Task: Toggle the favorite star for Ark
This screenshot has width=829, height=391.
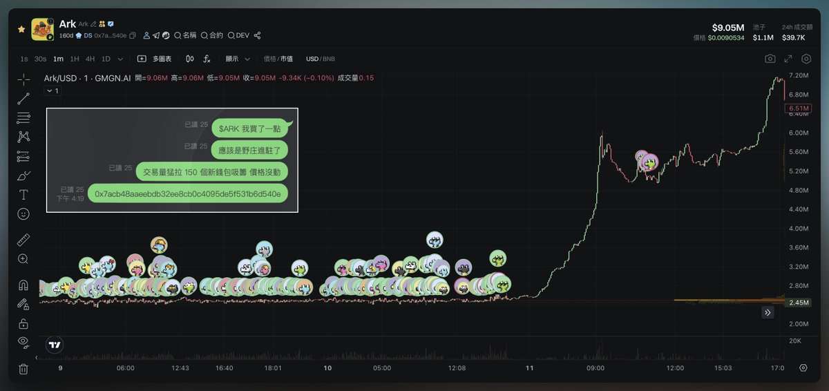Action: click(21, 29)
